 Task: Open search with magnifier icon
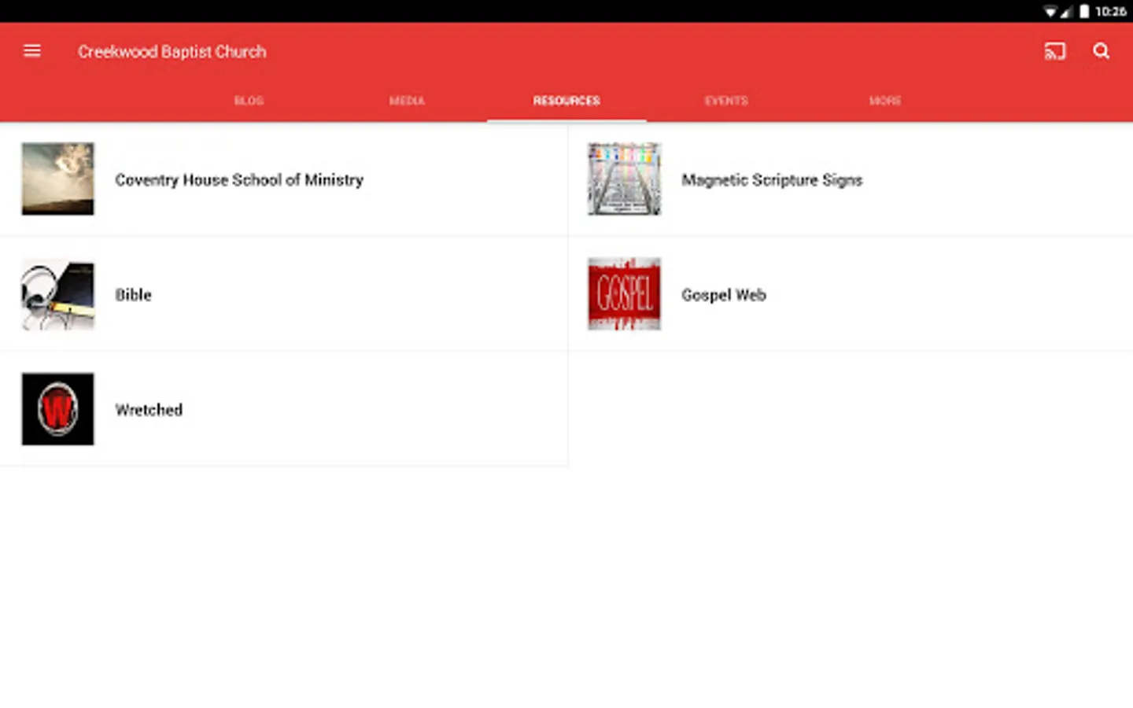[x=1101, y=51]
